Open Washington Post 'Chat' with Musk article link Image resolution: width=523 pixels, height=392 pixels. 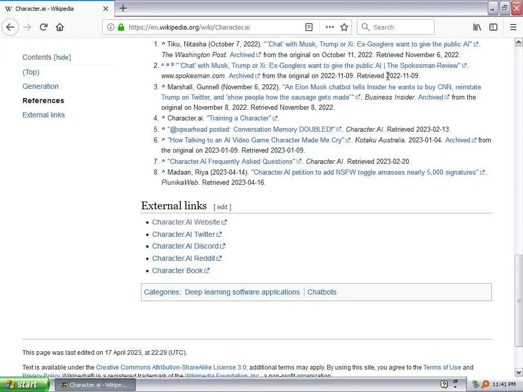coord(371,44)
